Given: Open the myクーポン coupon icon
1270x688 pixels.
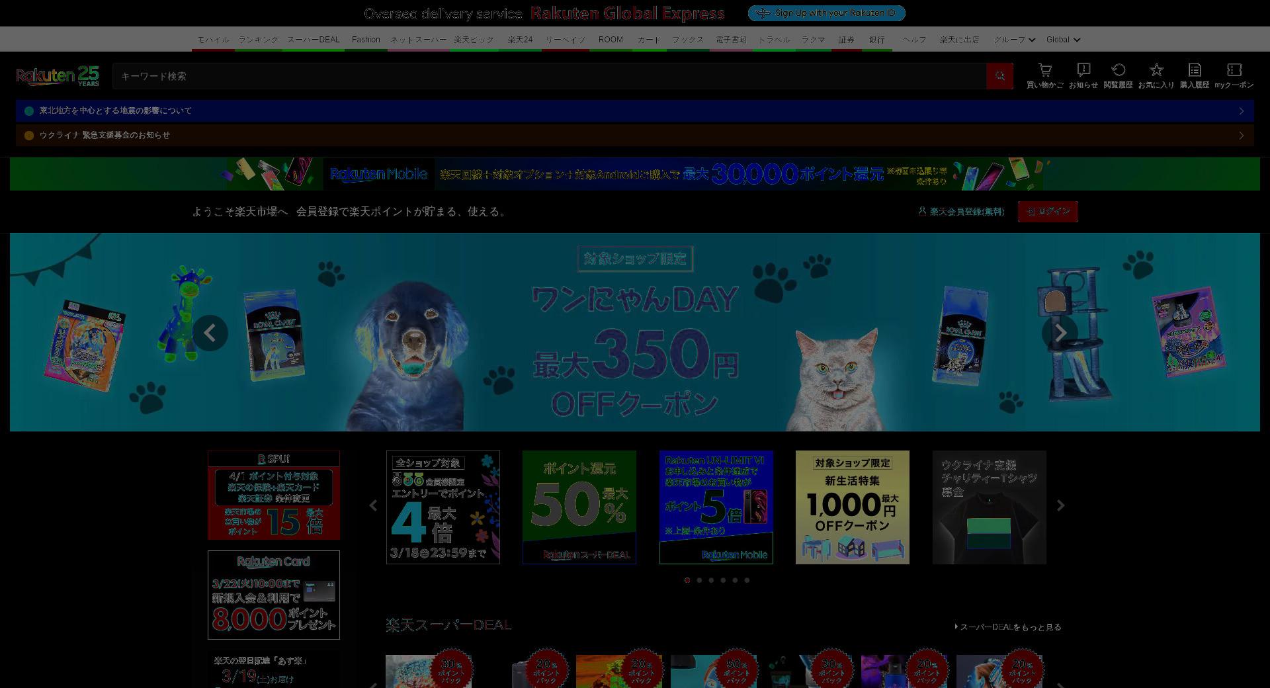Looking at the screenshot, I should point(1234,75).
